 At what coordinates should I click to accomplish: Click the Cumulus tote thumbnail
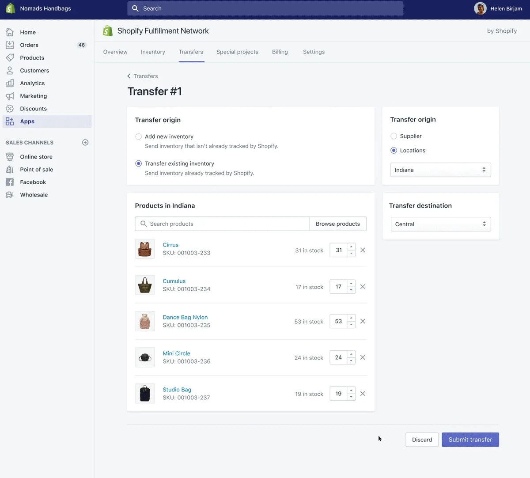(x=145, y=285)
